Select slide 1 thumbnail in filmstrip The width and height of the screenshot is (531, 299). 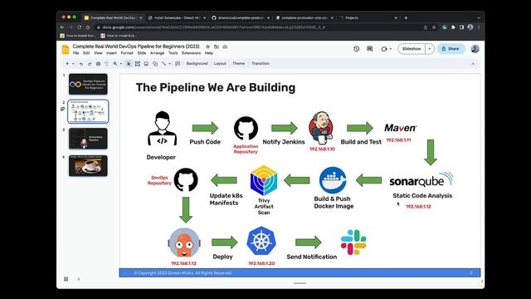[88, 84]
